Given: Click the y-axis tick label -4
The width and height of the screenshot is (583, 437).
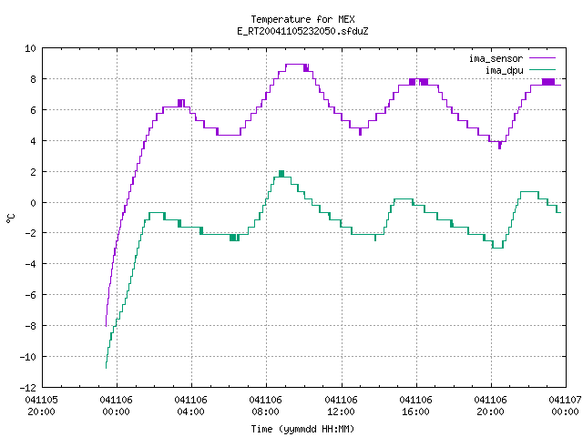Looking at the screenshot, I should pos(30,264).
